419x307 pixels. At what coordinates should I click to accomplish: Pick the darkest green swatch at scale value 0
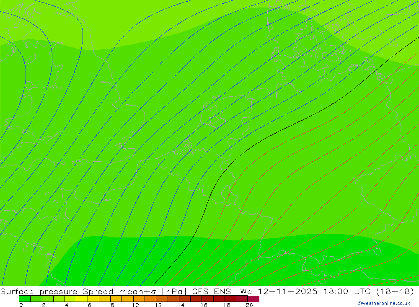pyautogui.click(x=25, y=299)
